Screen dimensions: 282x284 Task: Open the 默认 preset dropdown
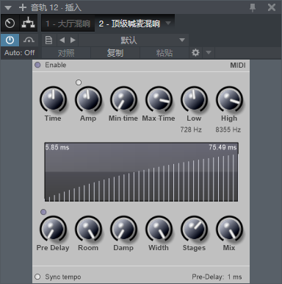coord(134,40)
